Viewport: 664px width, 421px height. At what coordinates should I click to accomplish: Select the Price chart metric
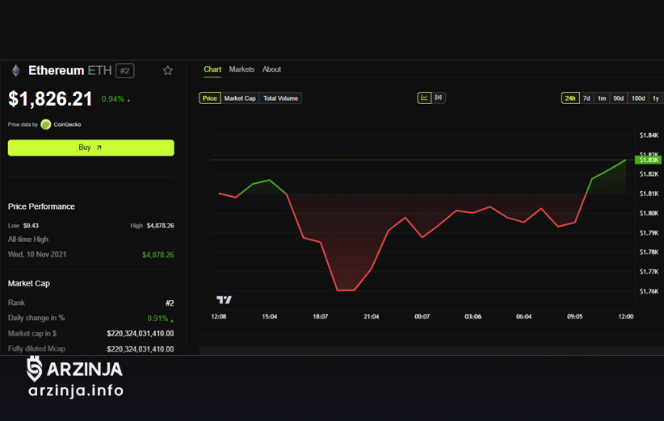pyautogui.click(x=209, y=98)
